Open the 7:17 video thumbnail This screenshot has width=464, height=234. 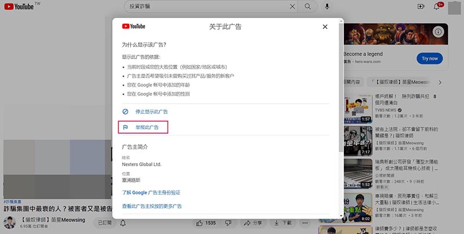pyautogui.click(x=358, y=141)
